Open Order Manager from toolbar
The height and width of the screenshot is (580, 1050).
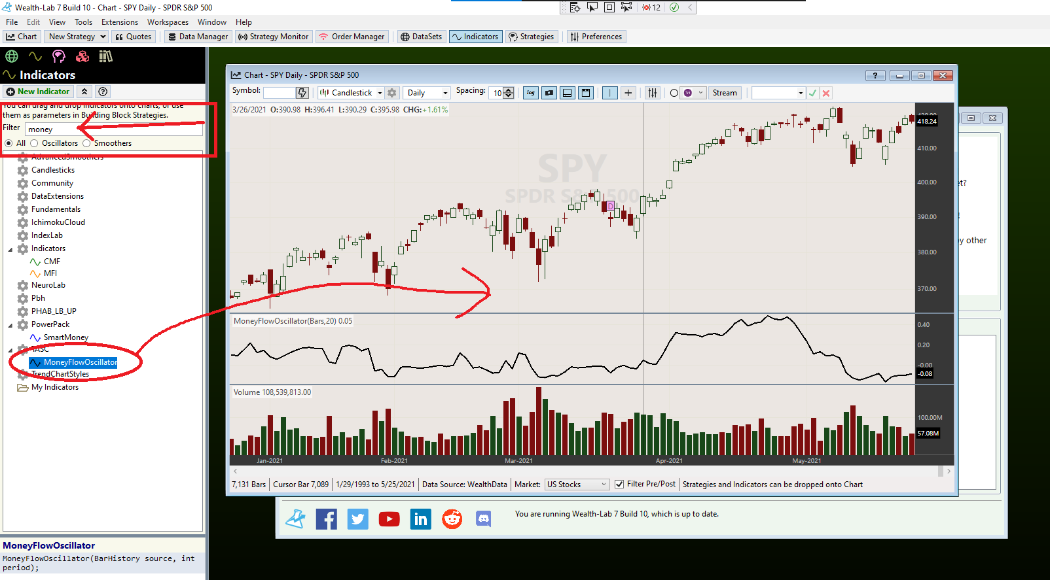coord(352,37)
